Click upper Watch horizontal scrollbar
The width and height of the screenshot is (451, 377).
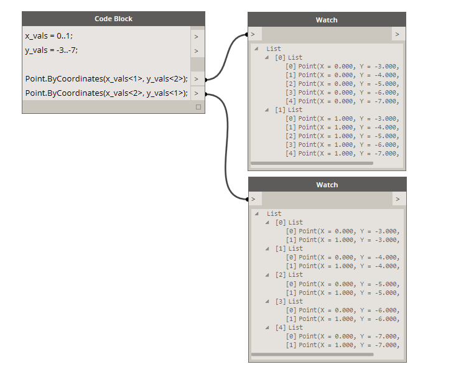[x=312, y=164]
